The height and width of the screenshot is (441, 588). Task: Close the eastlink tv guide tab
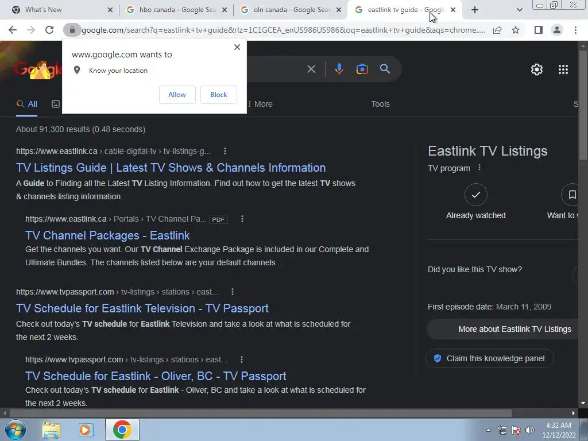[x=453, y=10]
